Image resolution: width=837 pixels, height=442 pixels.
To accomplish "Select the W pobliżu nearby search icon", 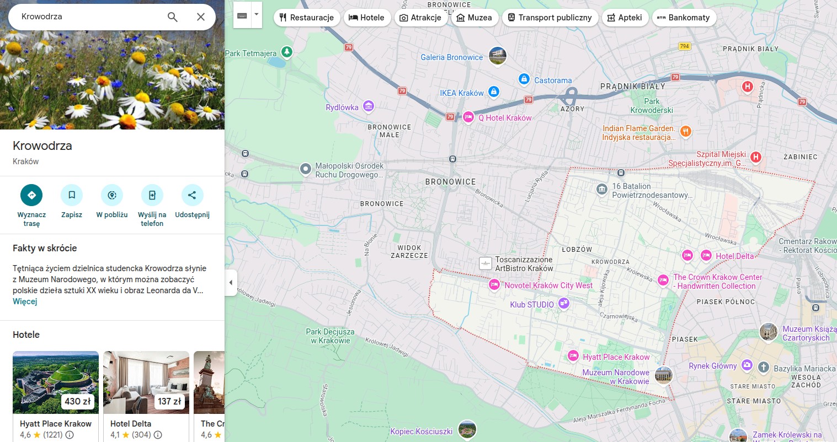I will point(112,195).
